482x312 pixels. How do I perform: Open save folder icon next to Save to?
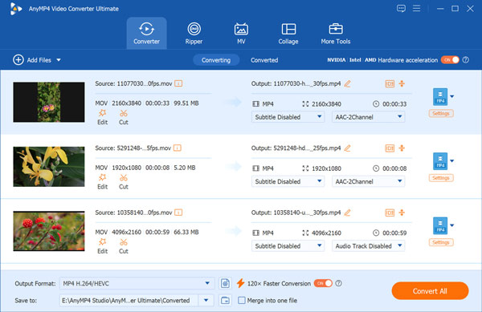point(225,300)
